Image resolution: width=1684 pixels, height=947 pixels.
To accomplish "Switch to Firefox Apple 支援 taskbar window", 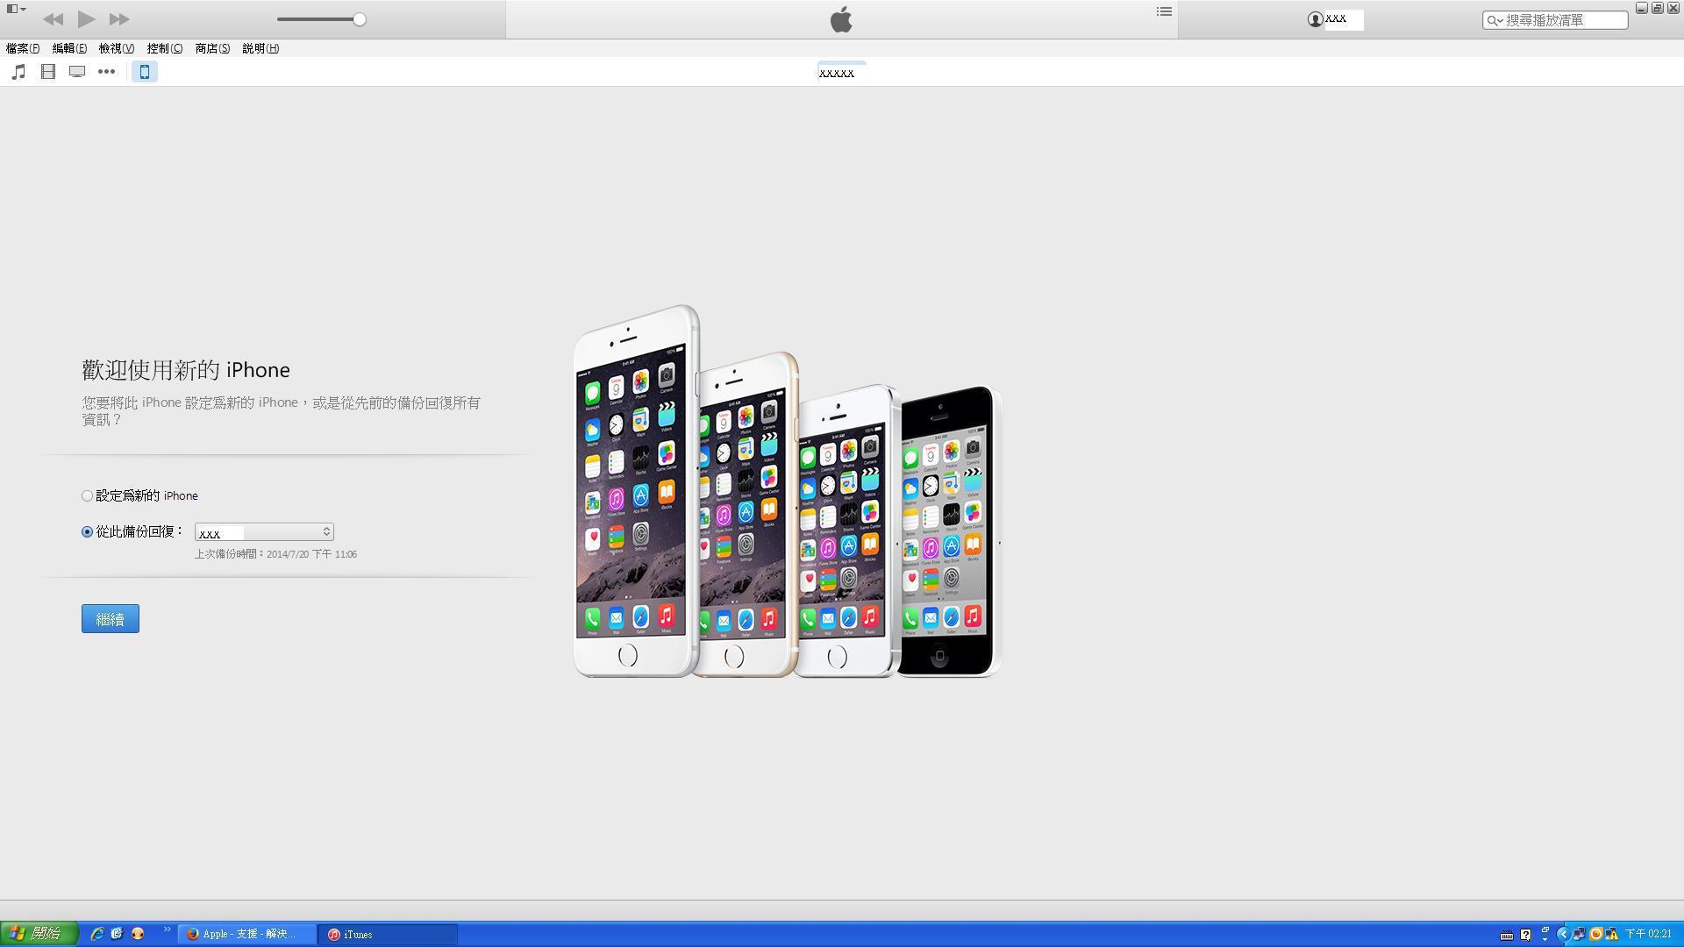I will coord(248,935).
